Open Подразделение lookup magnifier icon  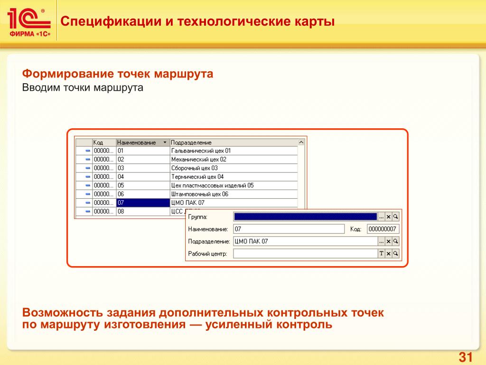click(395, 241)
